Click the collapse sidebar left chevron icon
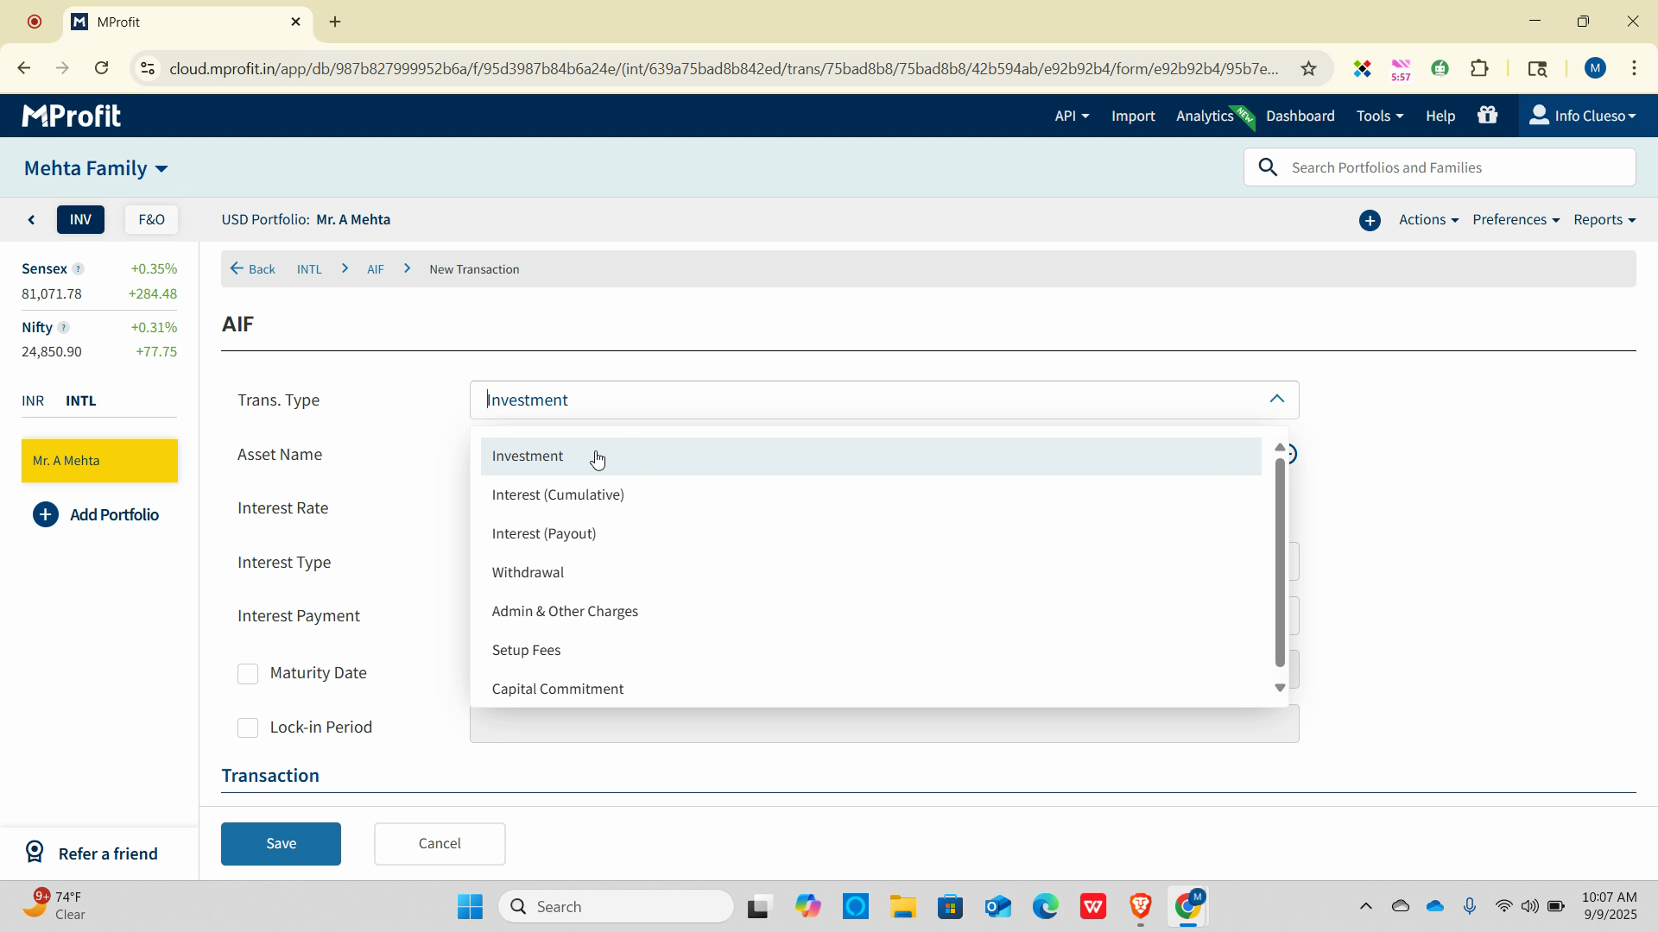The width and height of the screenshot is (1658, 932). pyautogui.click(x=32, y=220)
